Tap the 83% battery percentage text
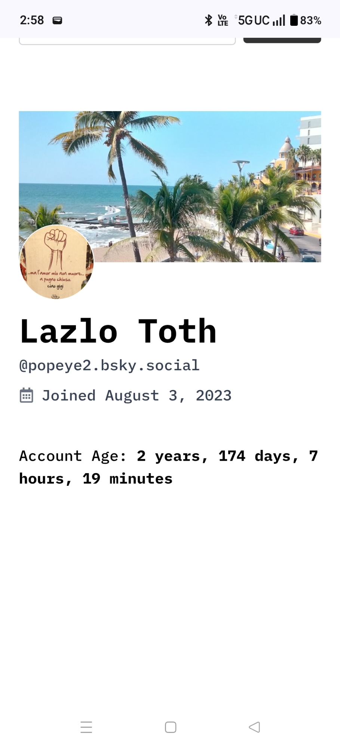This screenshot has height=748, width=340. click(310, 20)
